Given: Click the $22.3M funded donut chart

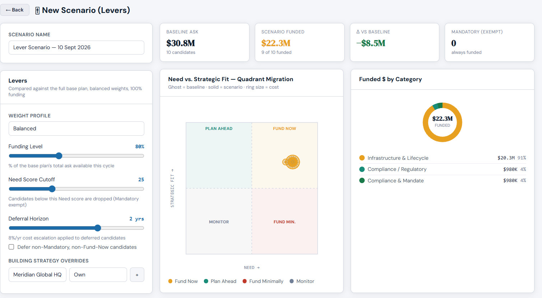Looking at the screenshot, I should [x=442, y=122].
